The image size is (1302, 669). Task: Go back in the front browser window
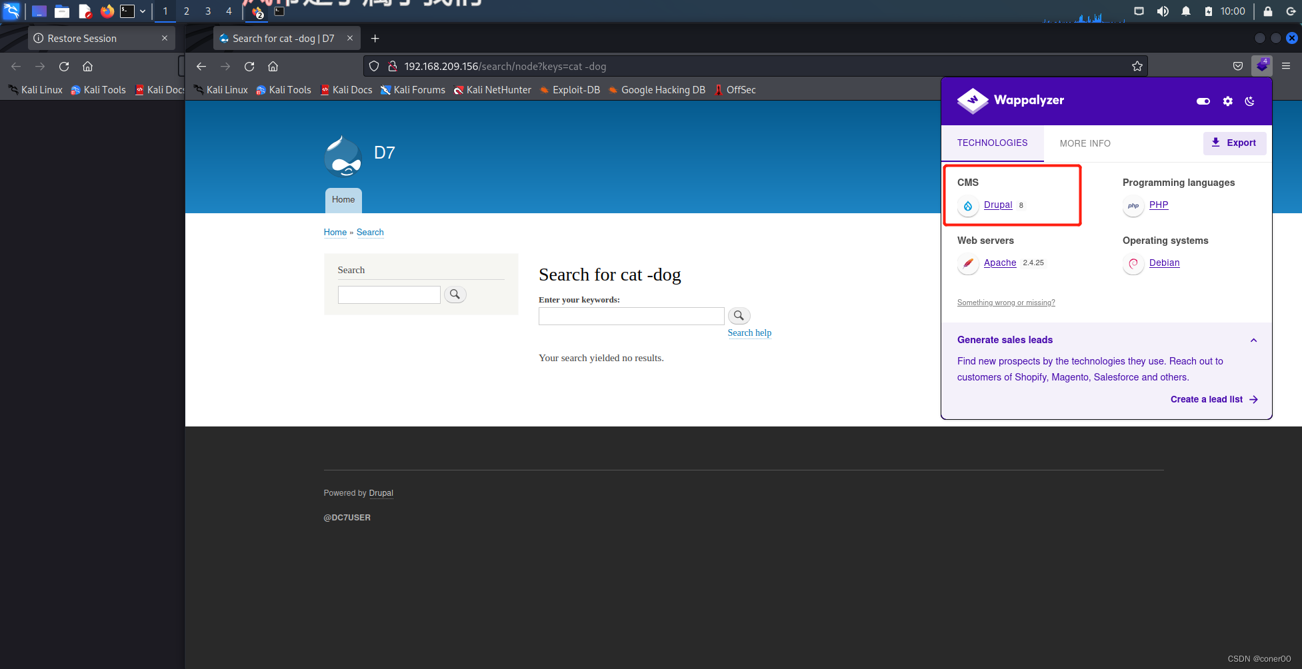(x=201, y=66)
